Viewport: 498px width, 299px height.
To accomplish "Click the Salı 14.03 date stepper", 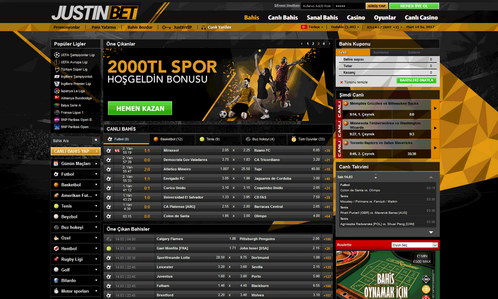I will 375,176.
